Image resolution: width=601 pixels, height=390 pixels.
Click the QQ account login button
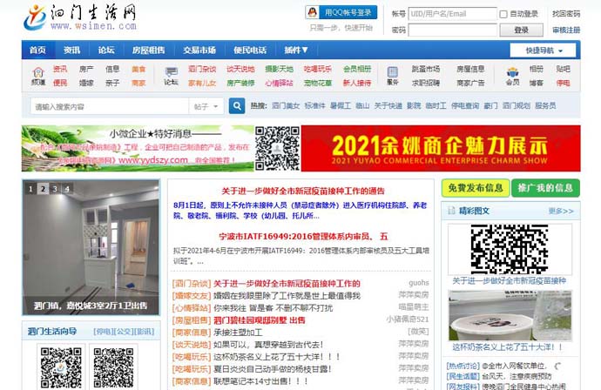341,12
